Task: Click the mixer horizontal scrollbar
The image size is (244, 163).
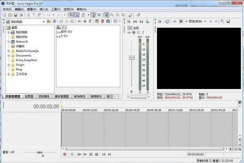Action: (x=138, y=97)
